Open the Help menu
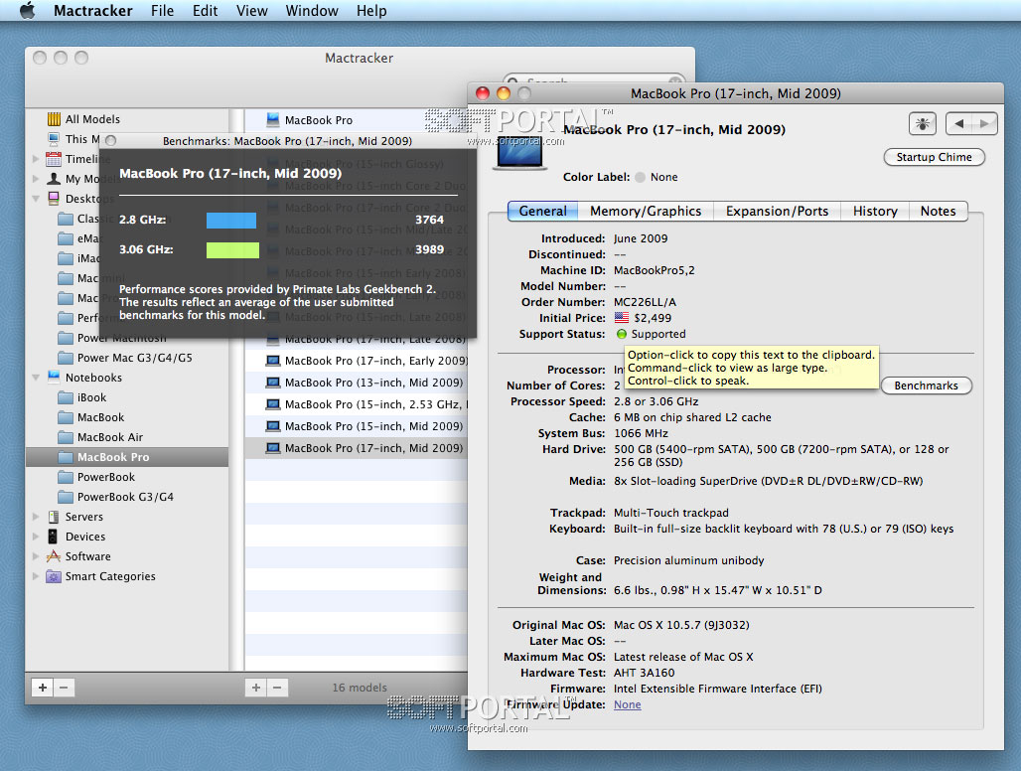 click(371, 11)
